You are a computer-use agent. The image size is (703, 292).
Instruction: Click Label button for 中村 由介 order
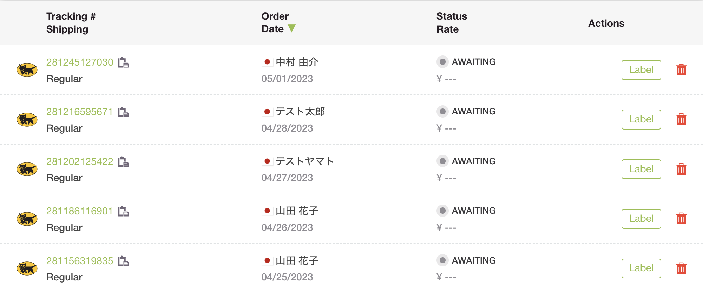coord(641,70)
